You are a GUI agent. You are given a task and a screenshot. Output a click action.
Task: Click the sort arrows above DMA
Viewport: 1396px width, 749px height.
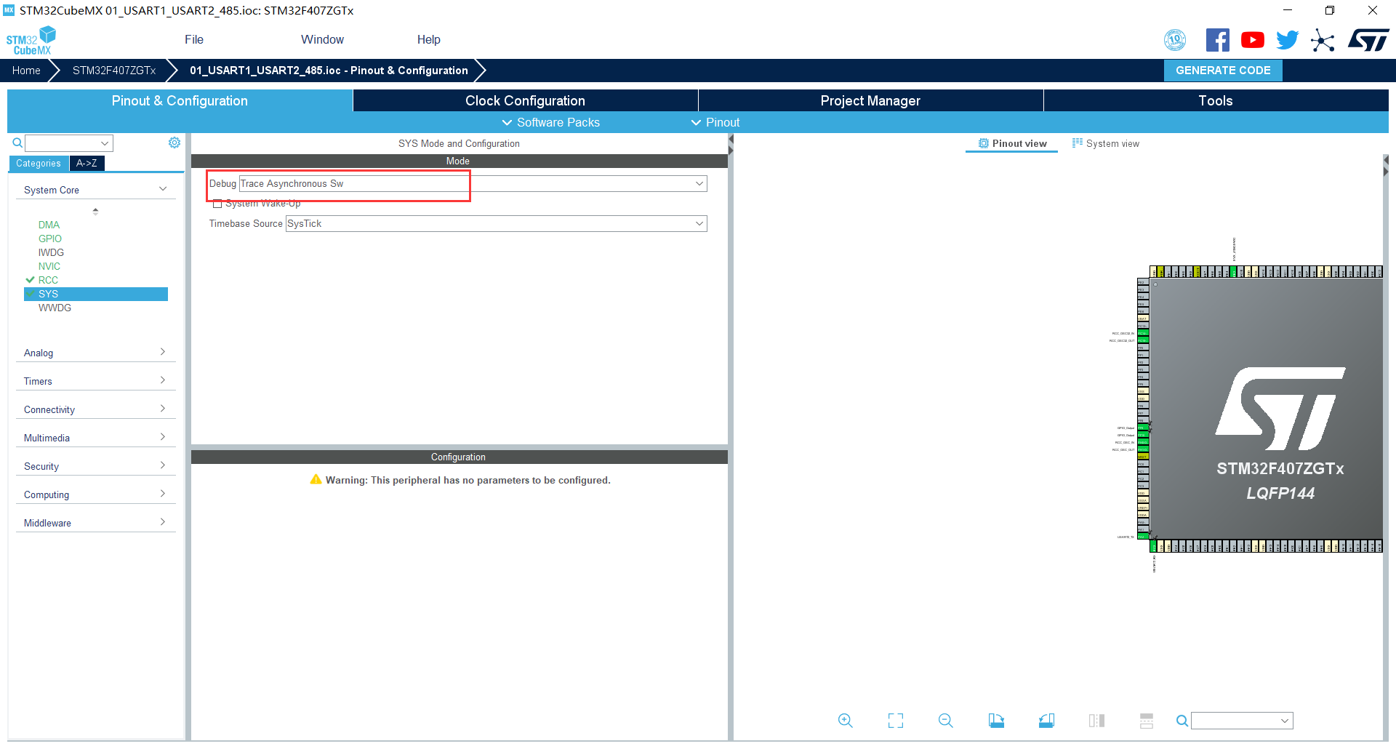tap(95, 211)
